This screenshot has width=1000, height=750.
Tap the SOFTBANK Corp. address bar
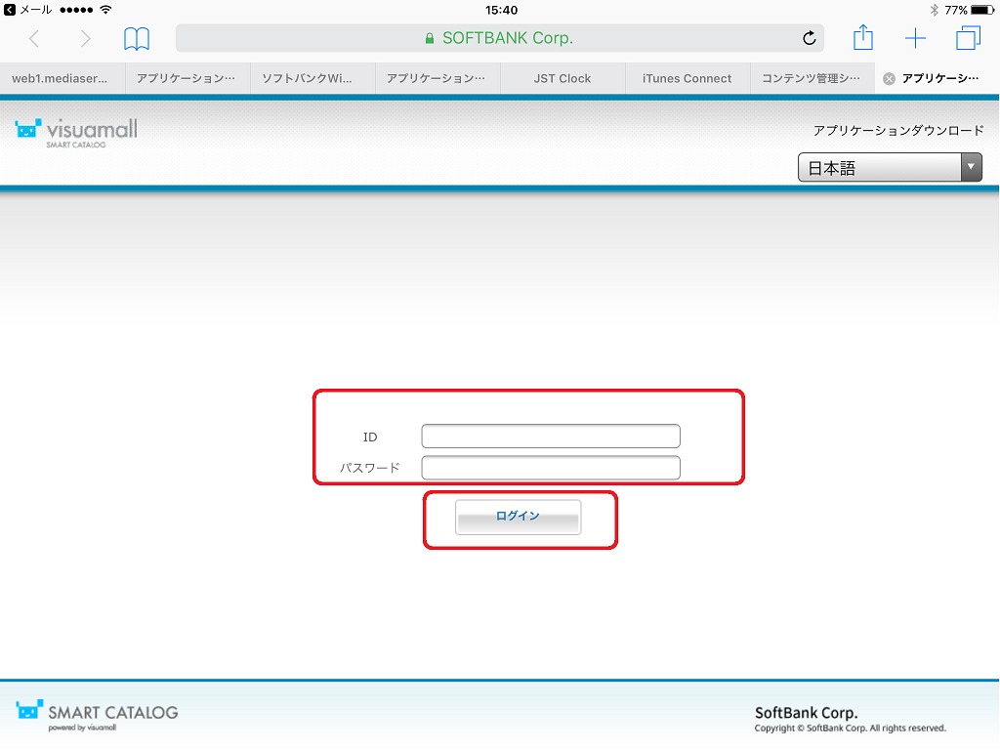pyautogui.click(x=499, y=39)
